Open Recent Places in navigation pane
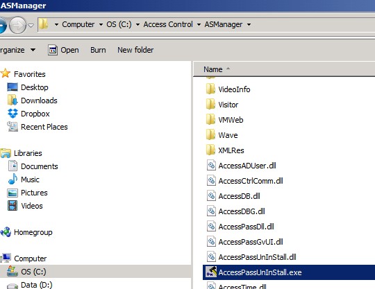 [x=44, y=127]
